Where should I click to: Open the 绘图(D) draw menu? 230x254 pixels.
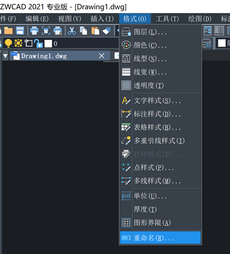(x=199, y=19)
